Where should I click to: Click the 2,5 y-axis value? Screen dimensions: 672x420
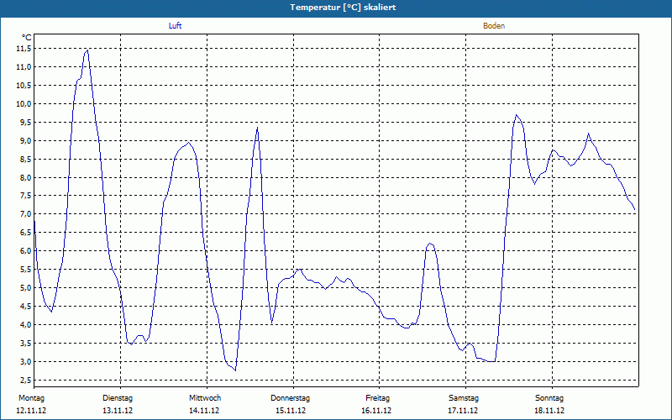[x=25, y=380]
